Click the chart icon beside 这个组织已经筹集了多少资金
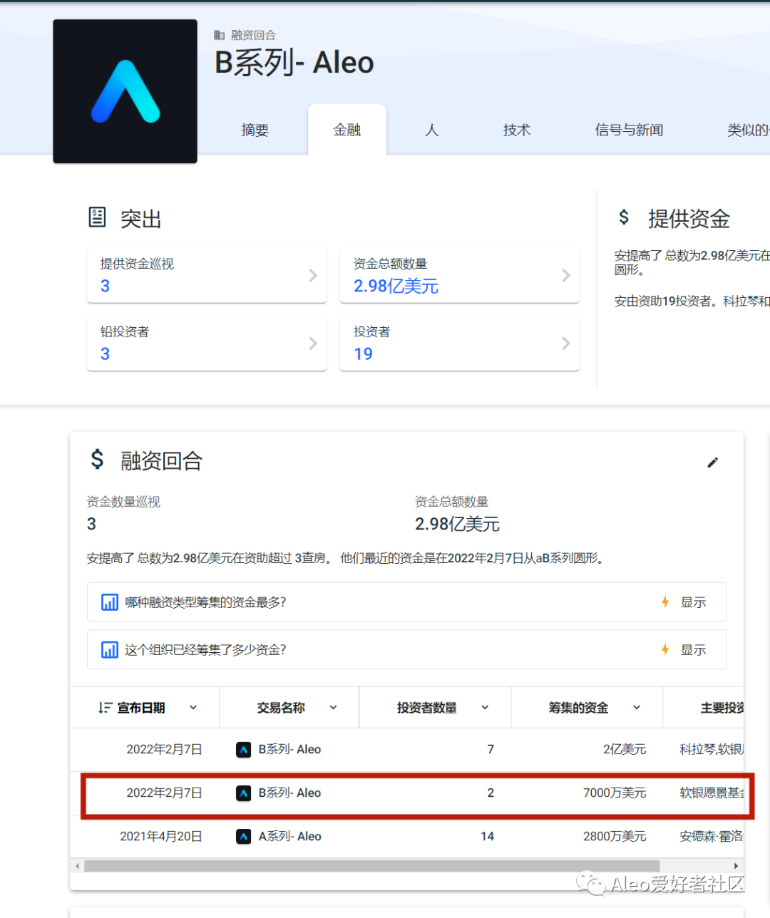The height and width of the screenshot is (918, 770). point(109,649)
